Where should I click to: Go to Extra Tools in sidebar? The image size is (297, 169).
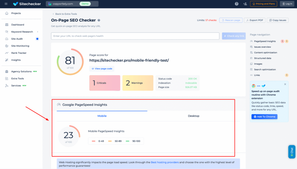click(x=17, y=78)
